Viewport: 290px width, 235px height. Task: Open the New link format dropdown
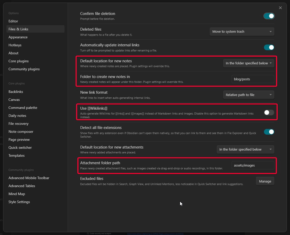click(x=248, y=95)
